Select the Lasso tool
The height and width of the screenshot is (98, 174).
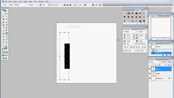(3, 16)
